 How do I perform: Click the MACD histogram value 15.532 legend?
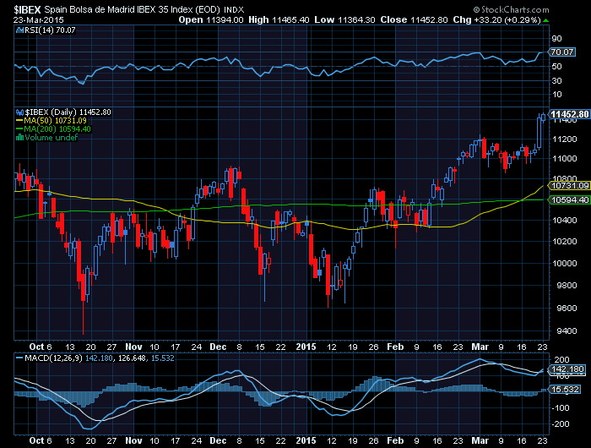pos(162,358)
